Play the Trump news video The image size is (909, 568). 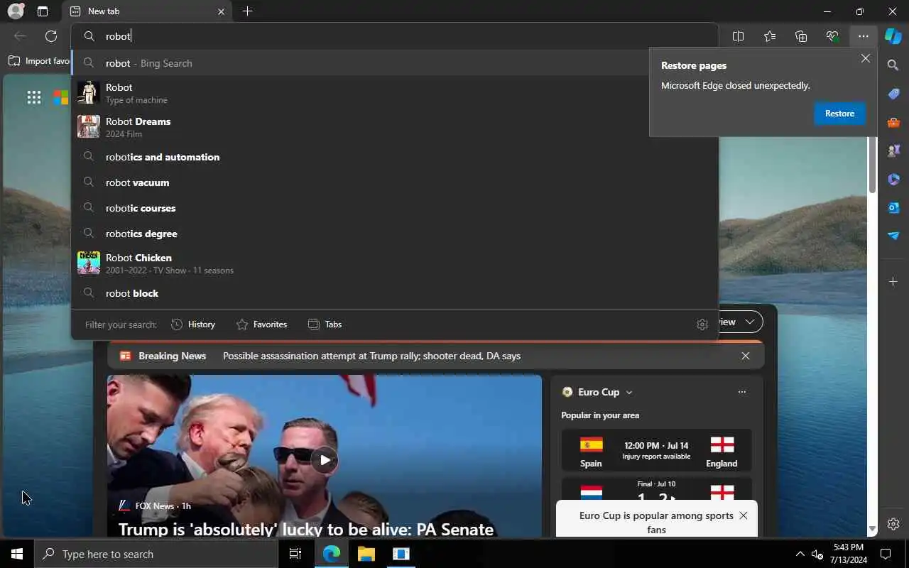[324, 459]
